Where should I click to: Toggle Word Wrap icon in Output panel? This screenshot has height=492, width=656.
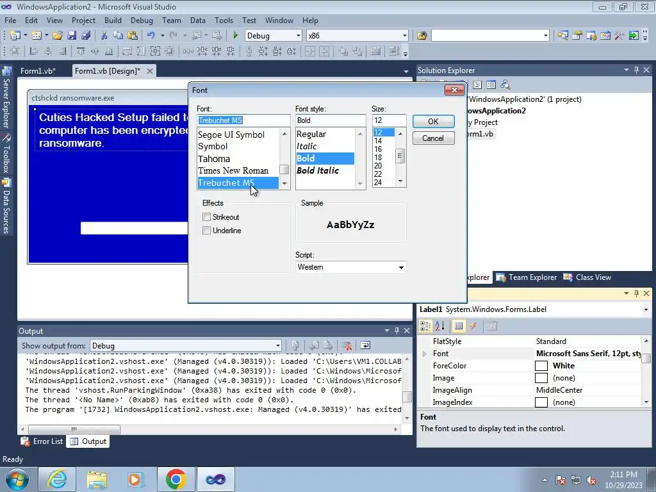click(x=365, y=345)
